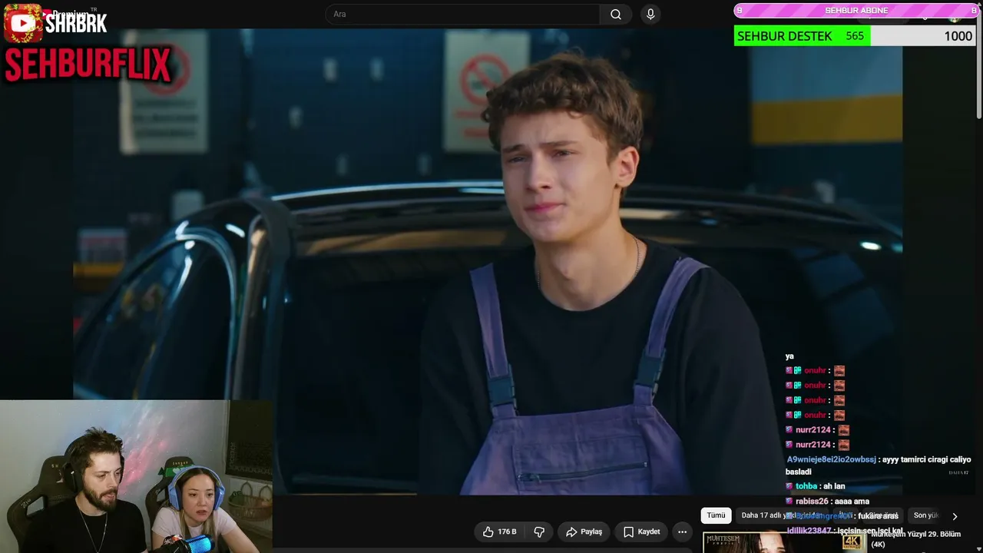Click the main video player area
This screenshot has width=983, height=553.
488,261
